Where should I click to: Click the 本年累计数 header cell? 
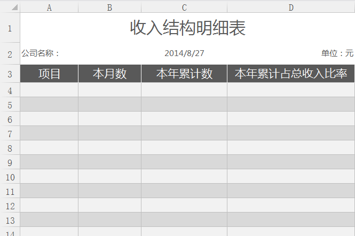tap(184, 74)
